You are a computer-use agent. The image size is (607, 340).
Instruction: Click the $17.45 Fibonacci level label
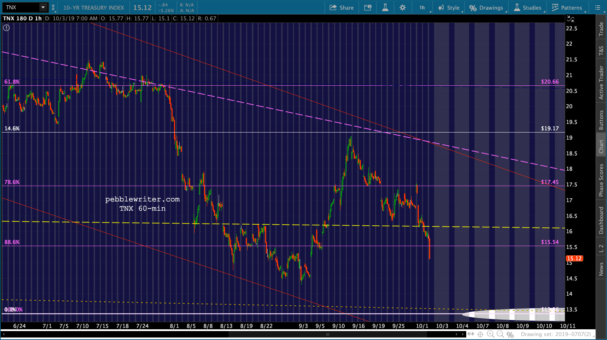click(x=550, y=182)
